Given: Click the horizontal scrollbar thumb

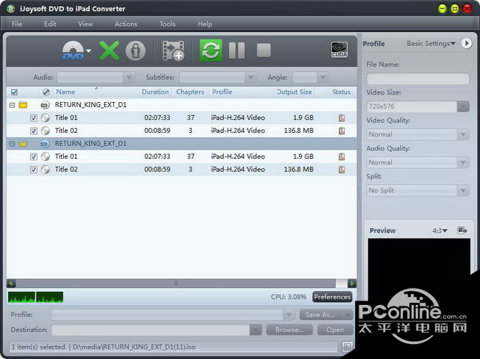Looking at the screenshot, I should point(176,283).
